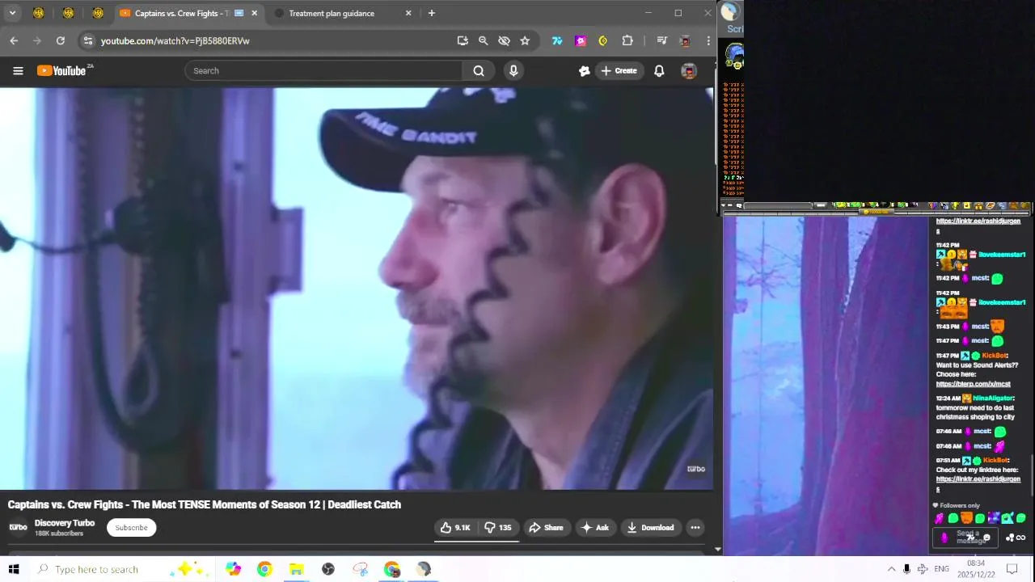Open the Chrome profile avatar
The width and height of the screenshot is (1035, 582).
coord(685,40)
